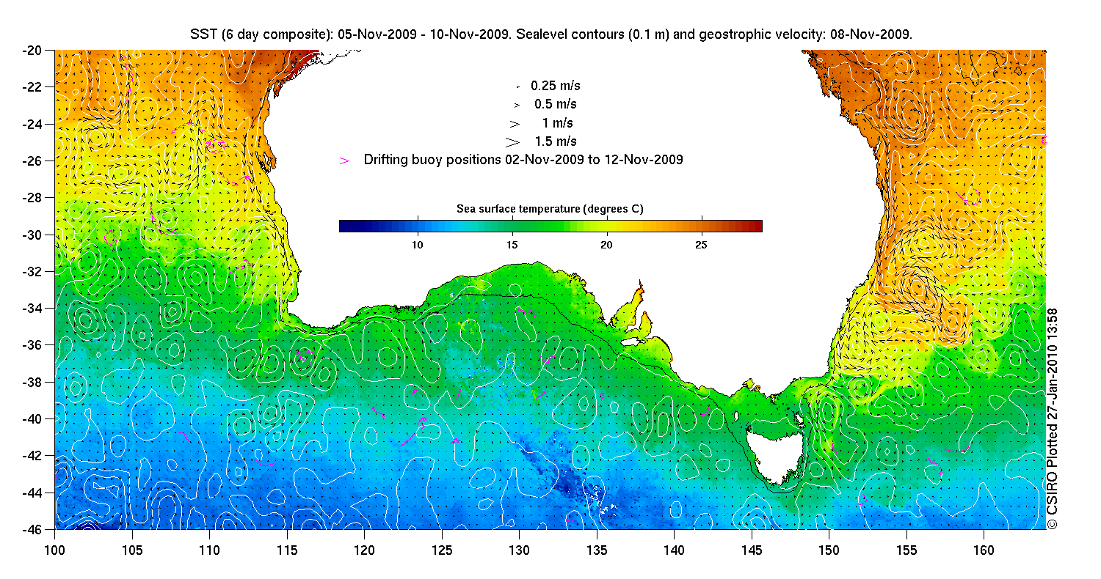Click the CSIRO plotted date credit text
Image resolution: width=1101 pixels, height=579 pixels.
coord(1052,419)
